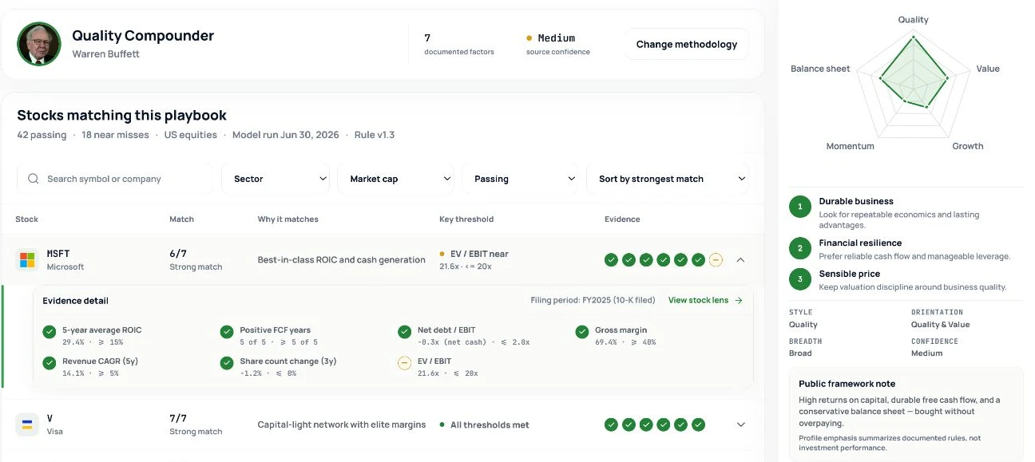
Task: Expand the Visa row chevron
Action: coord(740,424)
